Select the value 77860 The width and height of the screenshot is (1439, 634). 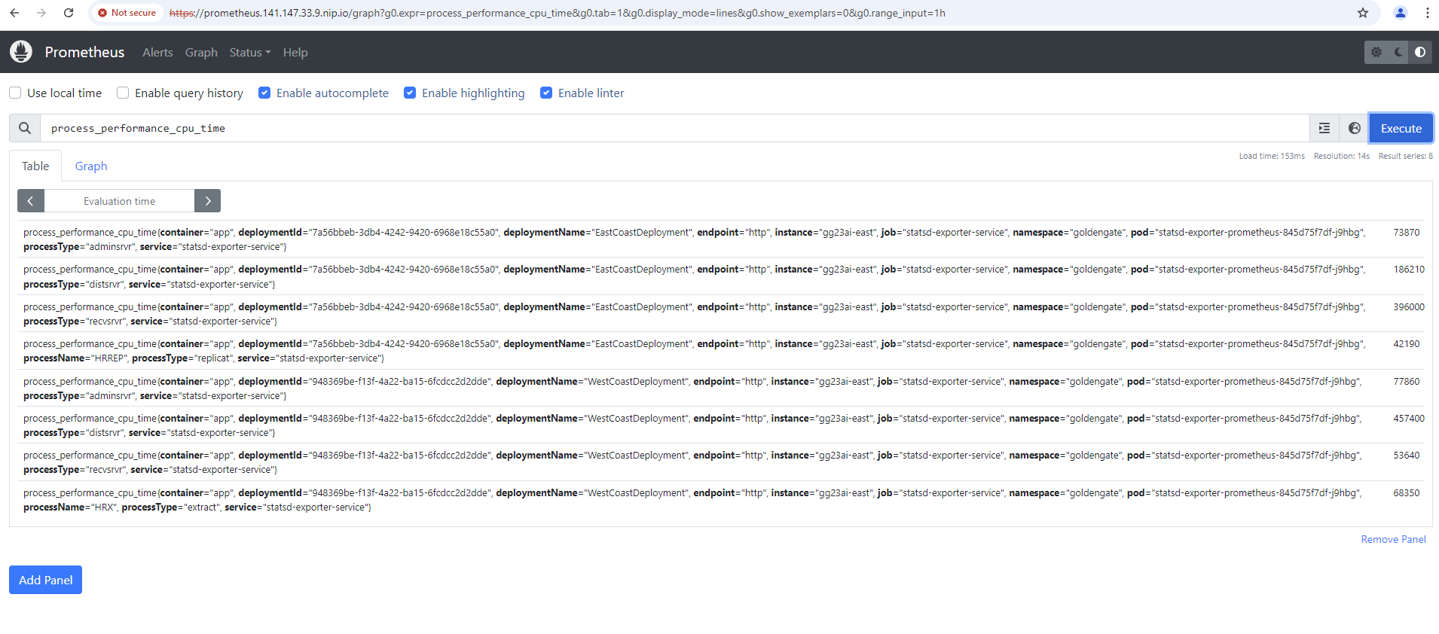point(1406,382)
